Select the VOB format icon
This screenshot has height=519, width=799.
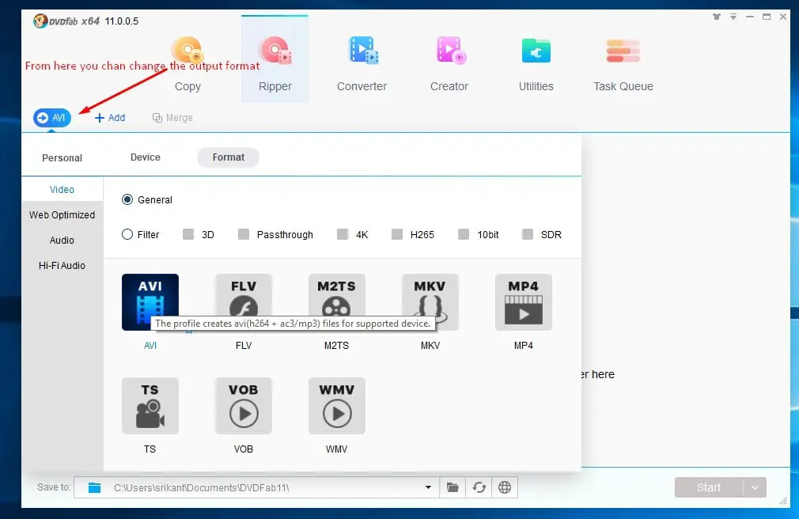[x=244, y=406]
